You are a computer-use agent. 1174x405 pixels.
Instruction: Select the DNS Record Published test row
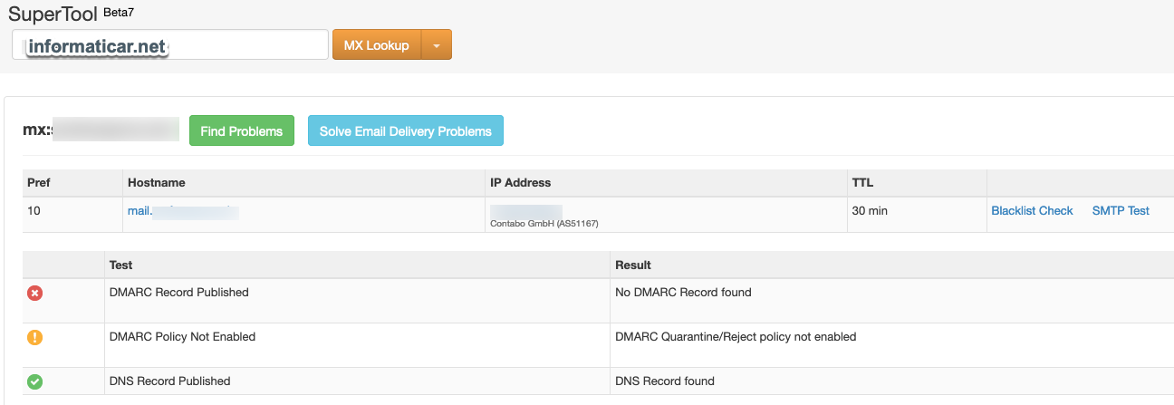(598, 381)
